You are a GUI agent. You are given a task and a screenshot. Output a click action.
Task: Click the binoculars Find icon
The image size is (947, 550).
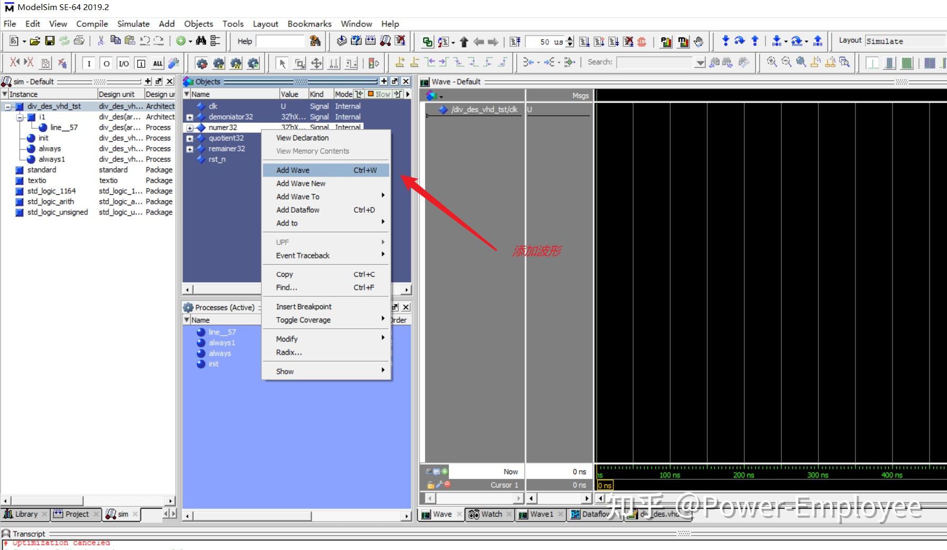[x=201, y=41]
